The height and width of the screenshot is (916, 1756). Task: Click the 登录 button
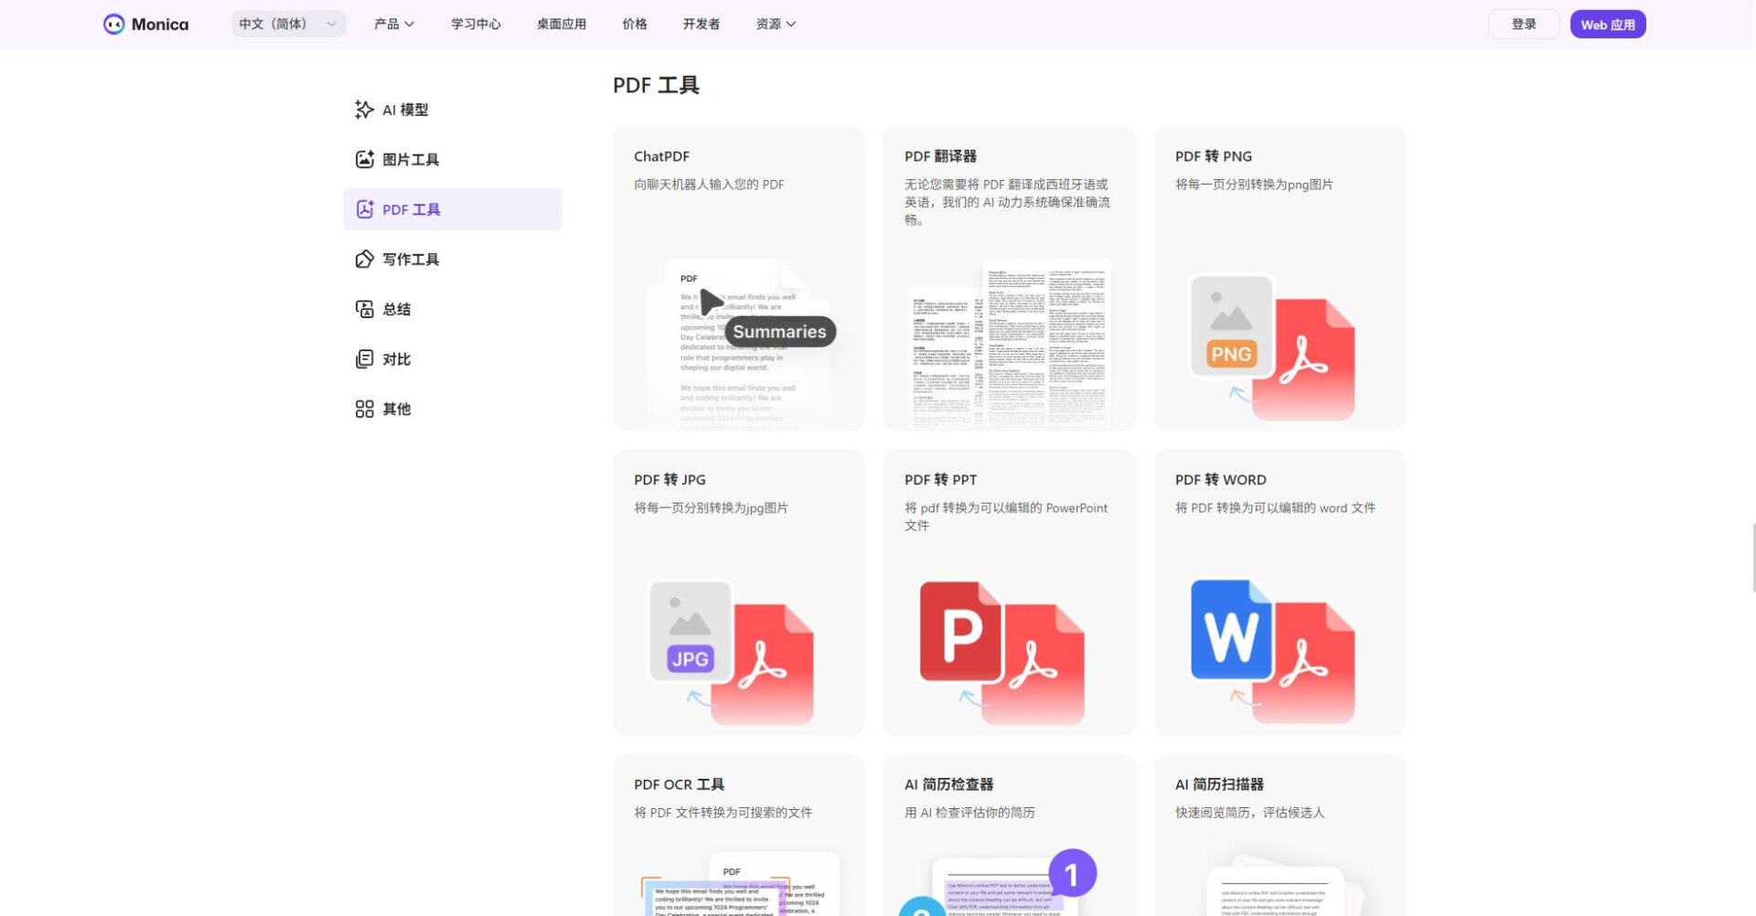coord(1524,24)
